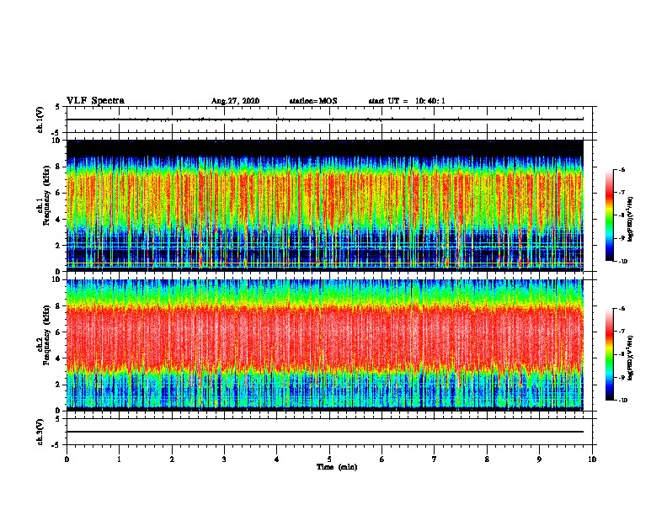Click the "Time (min)" axis label
The height and width of the screenshot is (515, 667).
(337, 467)
